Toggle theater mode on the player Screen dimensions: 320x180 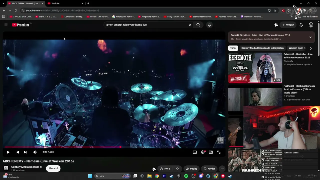(211, 152)
